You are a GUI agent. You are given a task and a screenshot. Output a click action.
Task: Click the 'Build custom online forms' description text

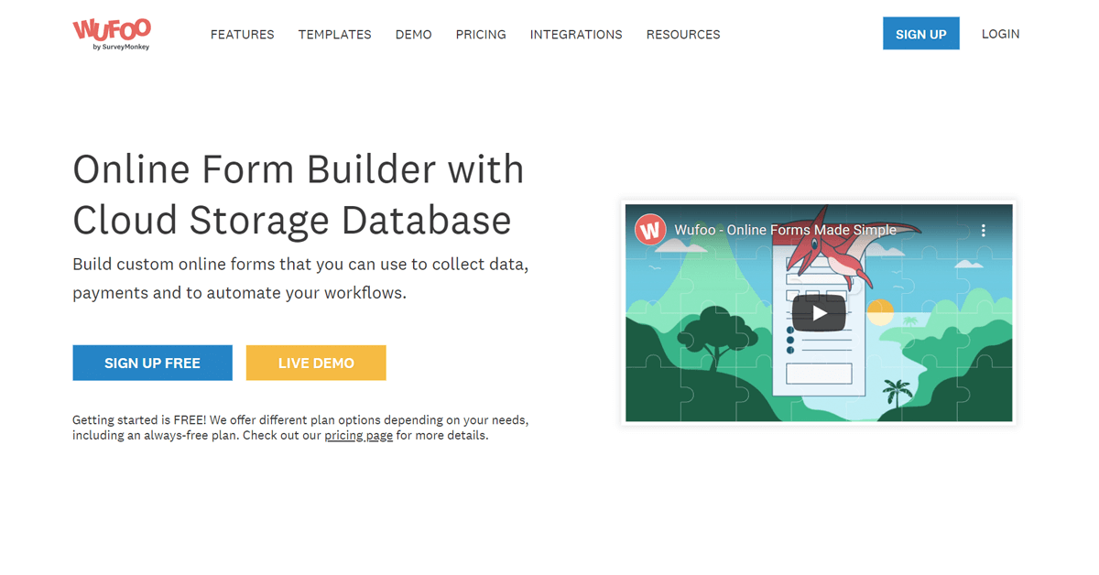tap(300, 278)
